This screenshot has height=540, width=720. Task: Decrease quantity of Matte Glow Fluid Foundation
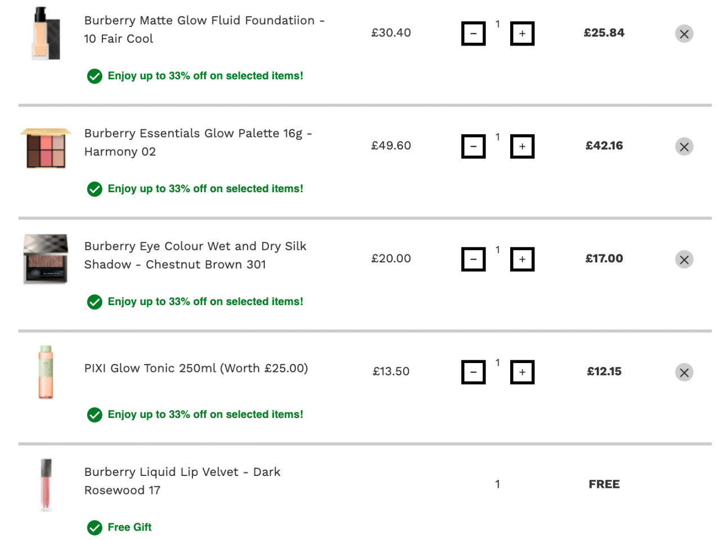474,34
